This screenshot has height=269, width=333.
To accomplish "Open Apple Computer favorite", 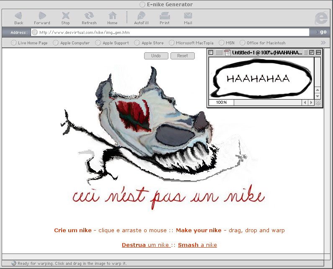I will point(72,43).
